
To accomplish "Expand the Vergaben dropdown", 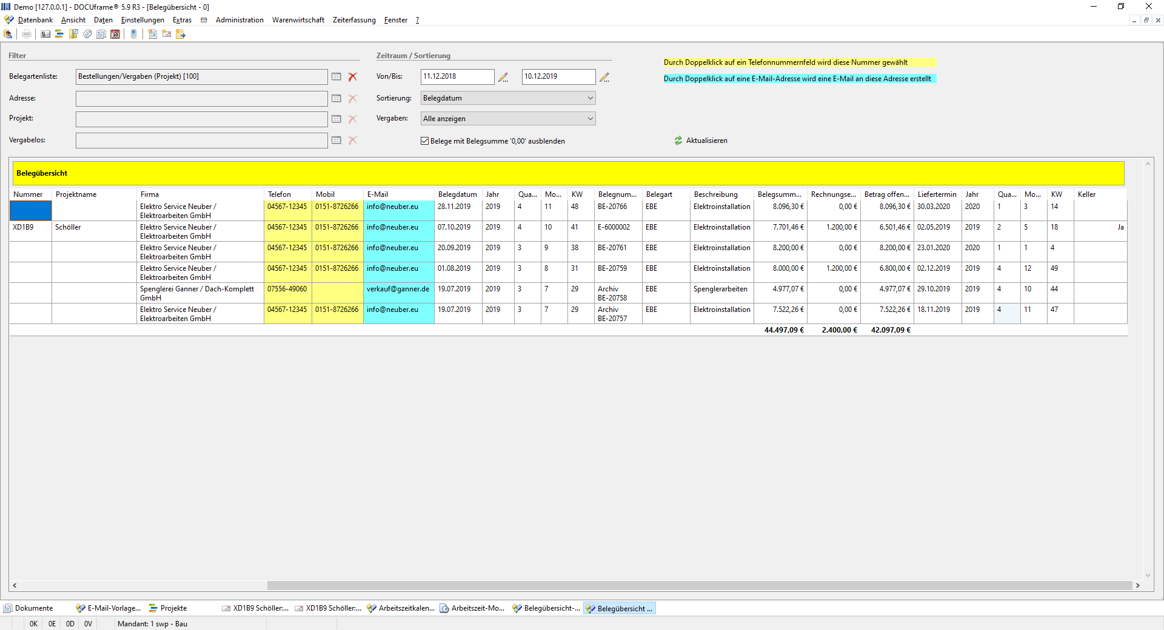I will (x=590, y=119).
